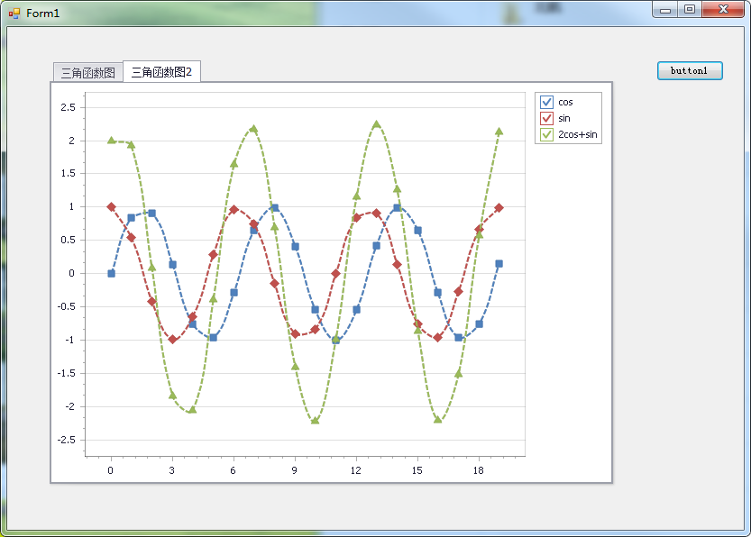Click the y-axis label 0

click(71, 273)
